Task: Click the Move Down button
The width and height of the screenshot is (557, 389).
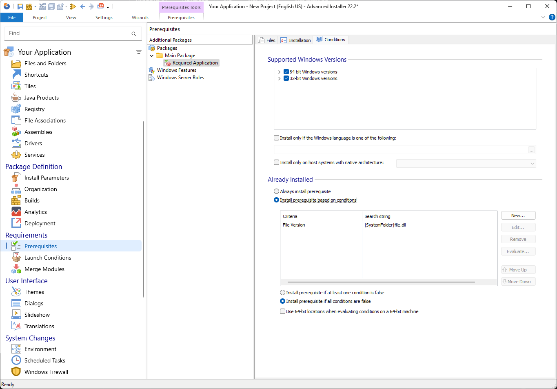Action: click(518, 282)
